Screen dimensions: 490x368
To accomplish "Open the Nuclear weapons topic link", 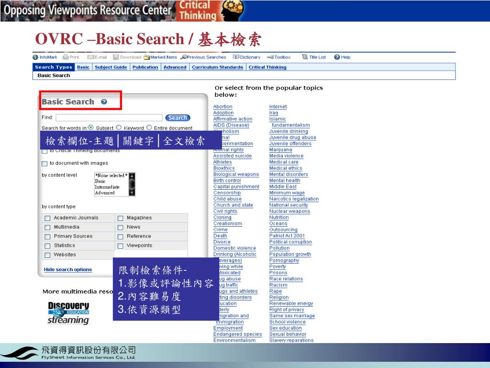I will click(290, 211).
